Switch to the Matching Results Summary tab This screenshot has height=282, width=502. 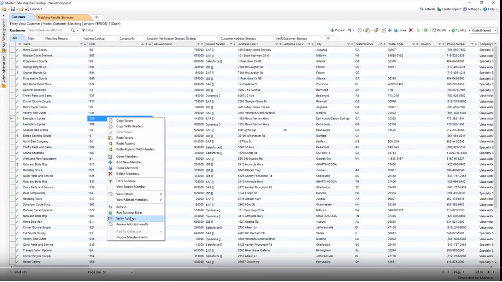click(56, 17)
